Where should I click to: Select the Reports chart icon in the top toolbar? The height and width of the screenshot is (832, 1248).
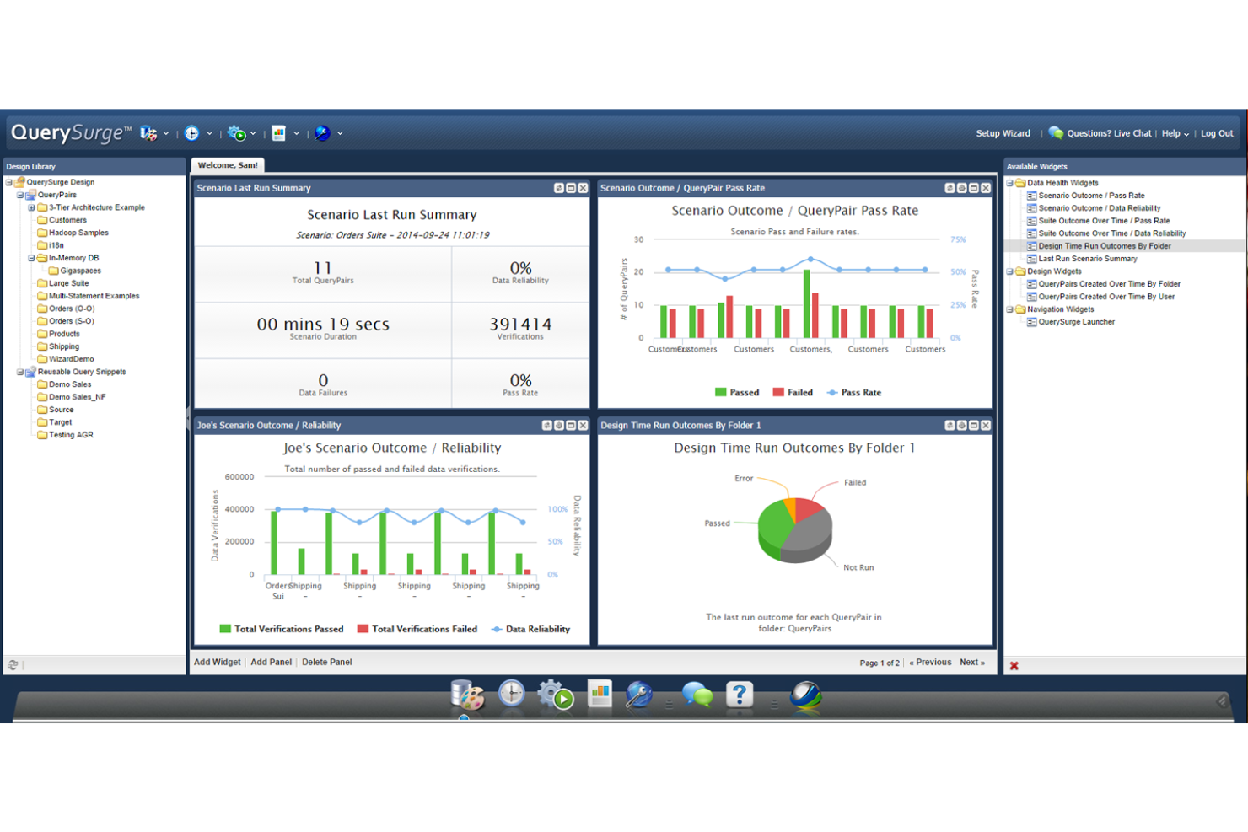tap(279, 133)
